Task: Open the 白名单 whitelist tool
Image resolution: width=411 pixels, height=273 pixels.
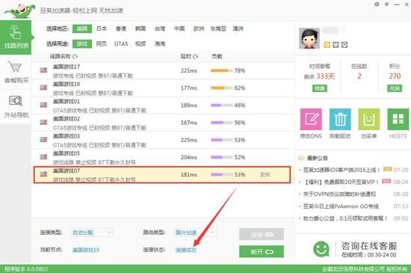Action: 369,120
